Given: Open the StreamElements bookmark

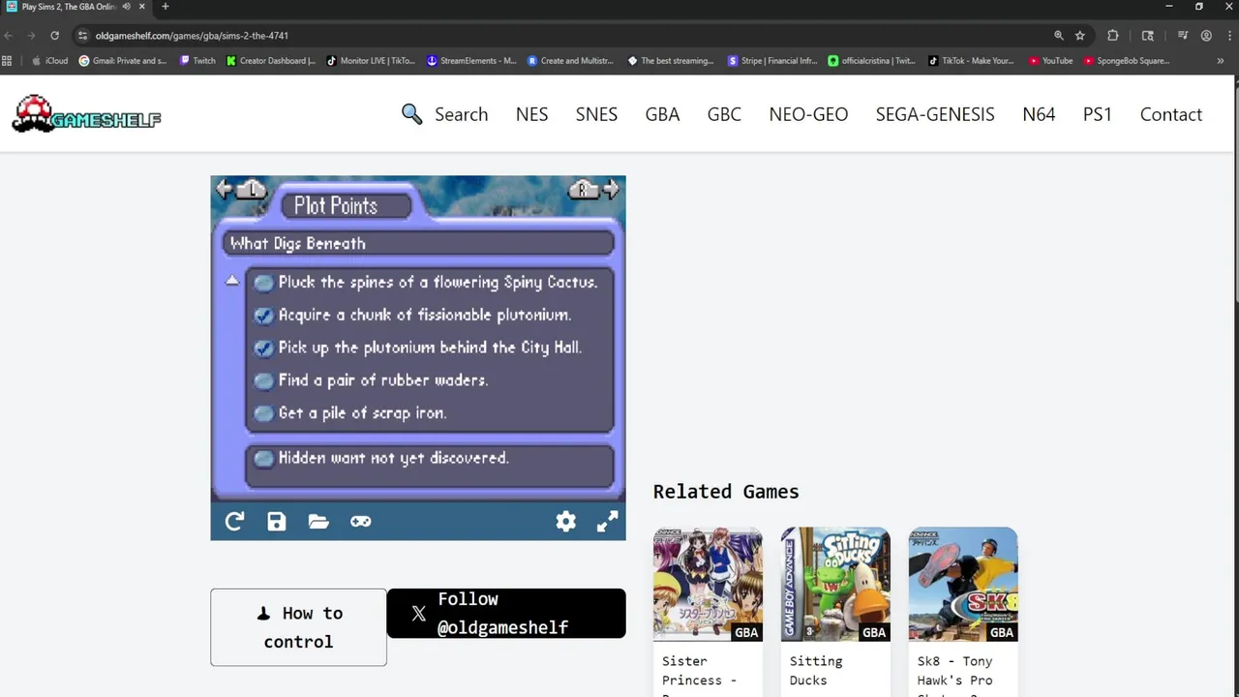Looking at the screenshot, I should point(471,61).
